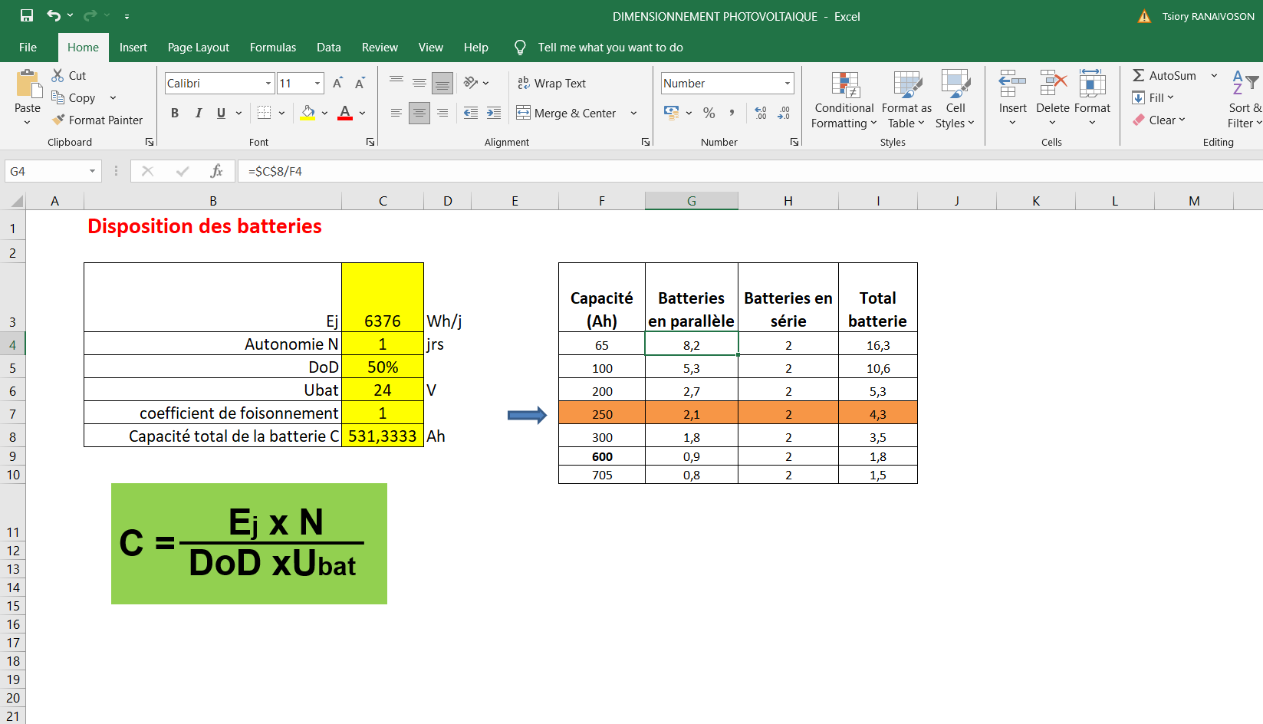Click the Sort & Filter icon
The height and width of the screenshot is (724, 1263).
pyautogui.click(x=1244, y=83)
